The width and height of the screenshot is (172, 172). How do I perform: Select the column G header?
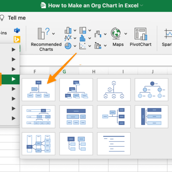pyautogui.click(x=64, y=71)
